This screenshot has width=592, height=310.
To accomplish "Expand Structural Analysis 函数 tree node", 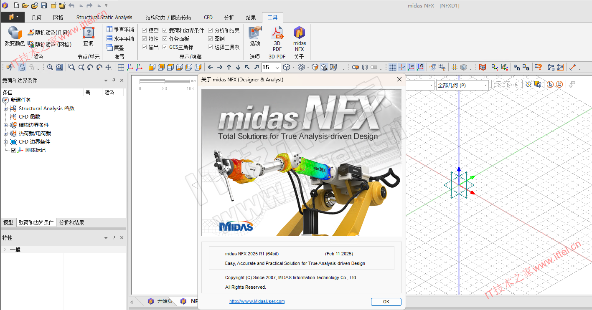I will (5, 108).
